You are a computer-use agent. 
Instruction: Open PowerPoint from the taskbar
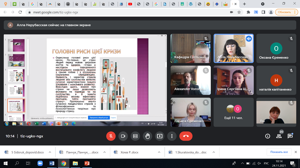(x=87, y=163)
